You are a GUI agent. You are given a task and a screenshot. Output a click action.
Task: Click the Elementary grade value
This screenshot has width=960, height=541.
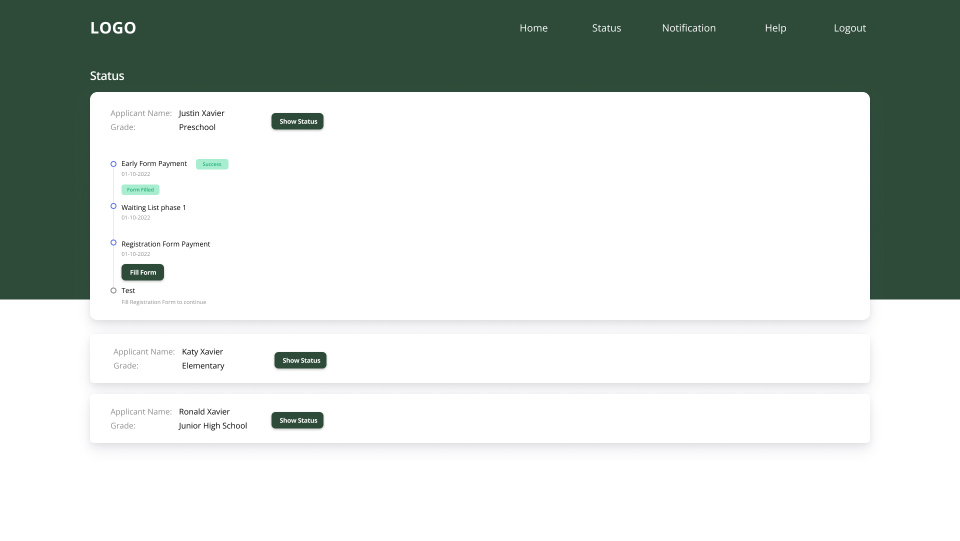(203, 365)
